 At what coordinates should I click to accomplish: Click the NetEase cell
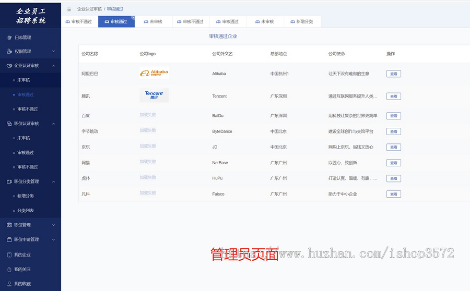point(220,163)
